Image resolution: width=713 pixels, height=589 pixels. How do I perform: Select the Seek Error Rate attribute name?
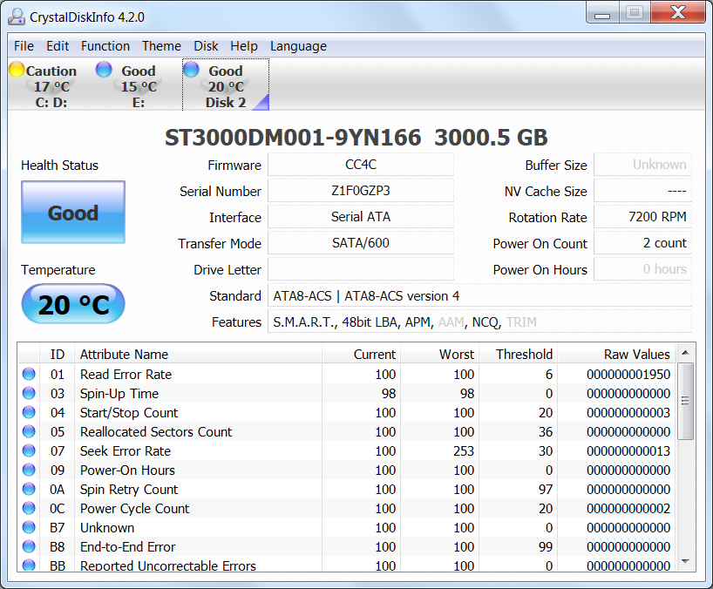126,450
